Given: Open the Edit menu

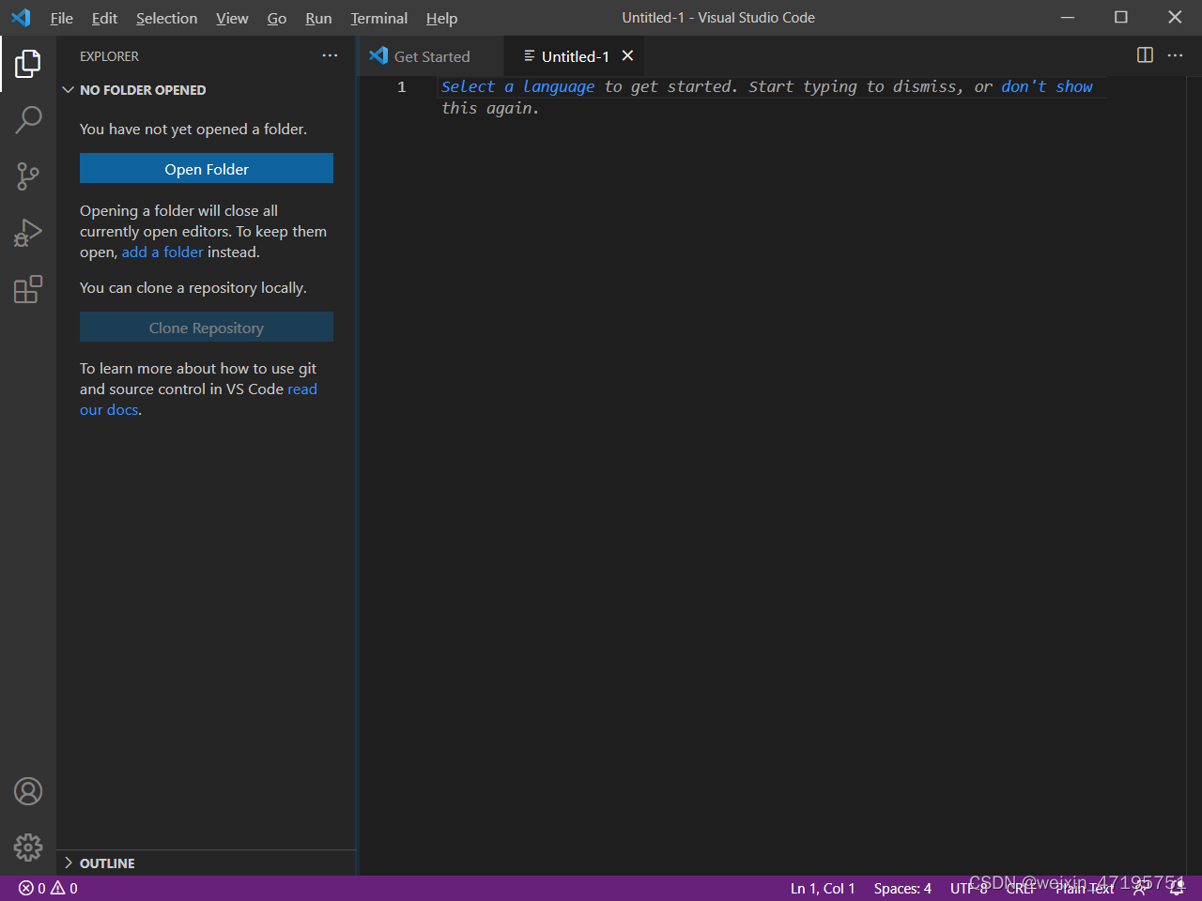Looking at the screenshot, I should [104, 18].
